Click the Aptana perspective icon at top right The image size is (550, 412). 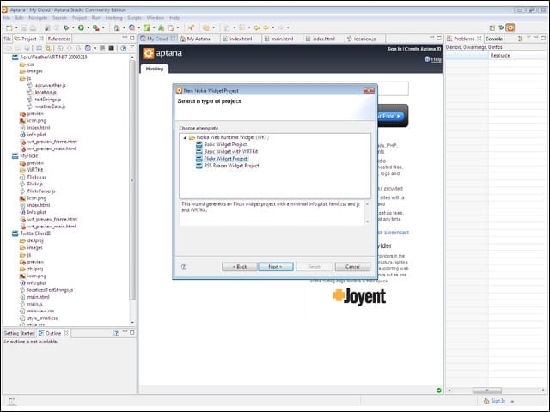click(510, 27)
